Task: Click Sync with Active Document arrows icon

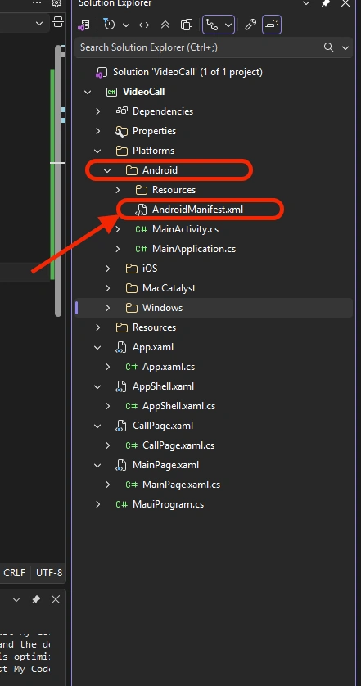Action: click(x=144, y=25)
